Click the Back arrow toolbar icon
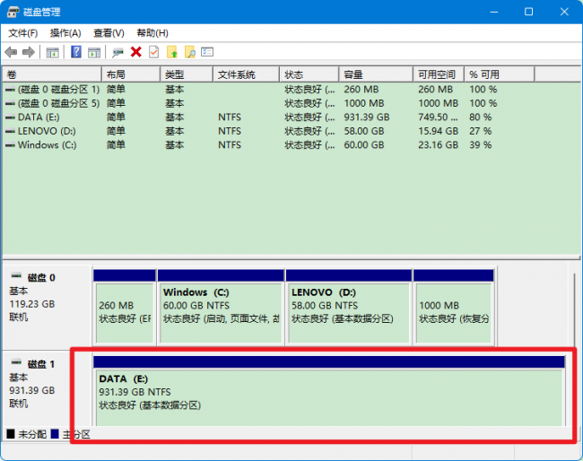 click(x=11, y=52)
